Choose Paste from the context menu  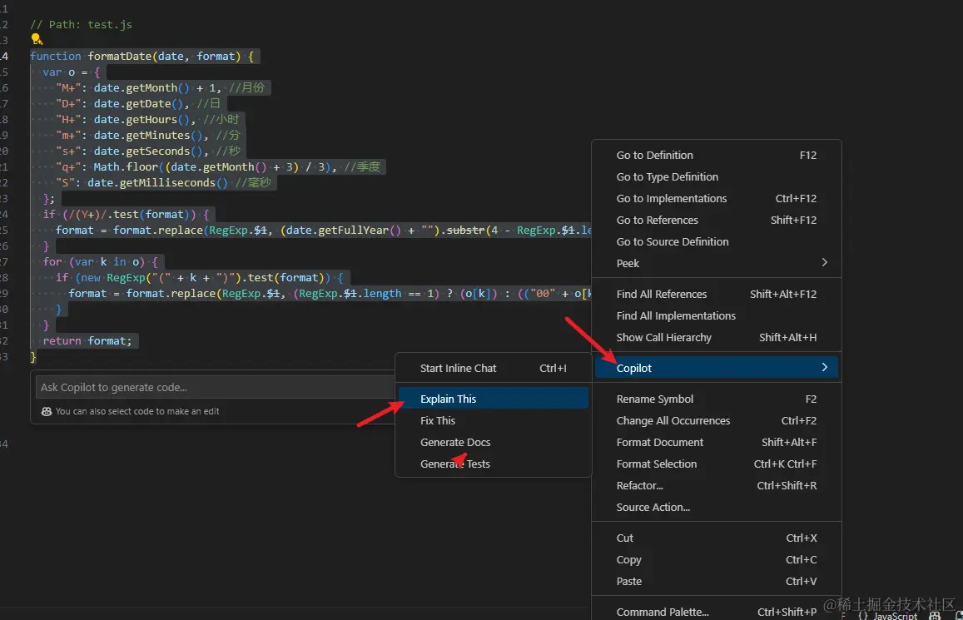[x=716, y=582]
